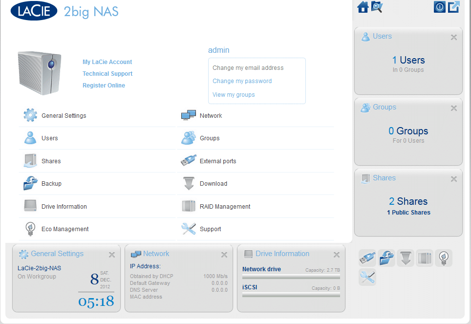The image size is (471, 324).
Task: Open Groups menu label
Action: click(210, 138)
